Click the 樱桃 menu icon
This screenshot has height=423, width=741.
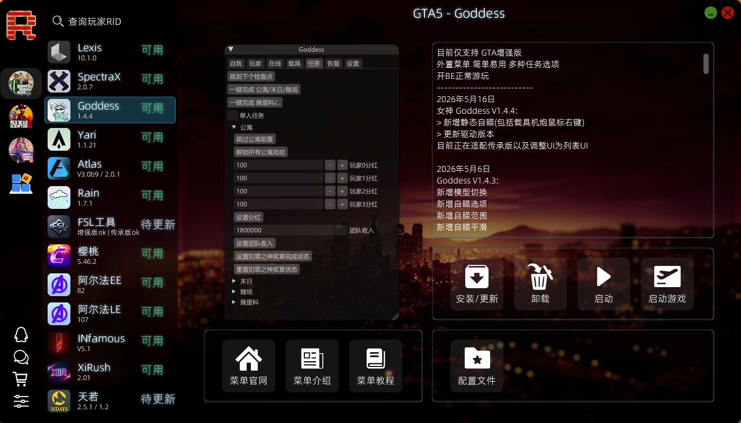click(x=59, y=255)
